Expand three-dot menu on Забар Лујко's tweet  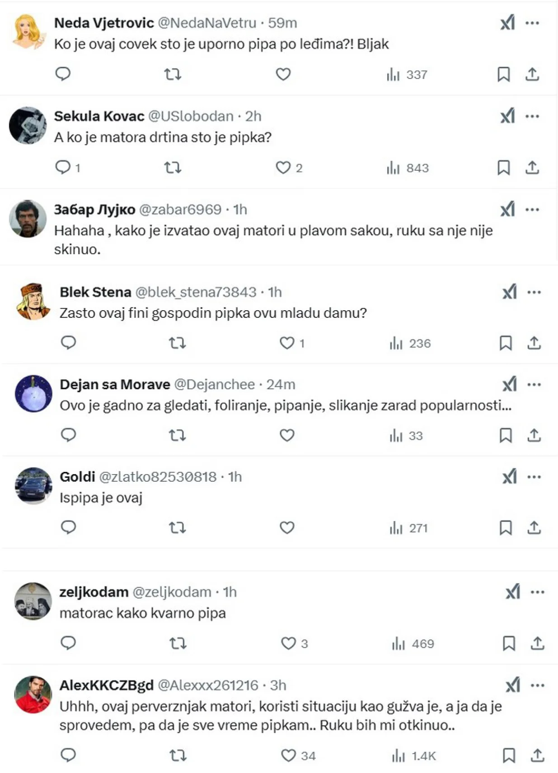532,210
